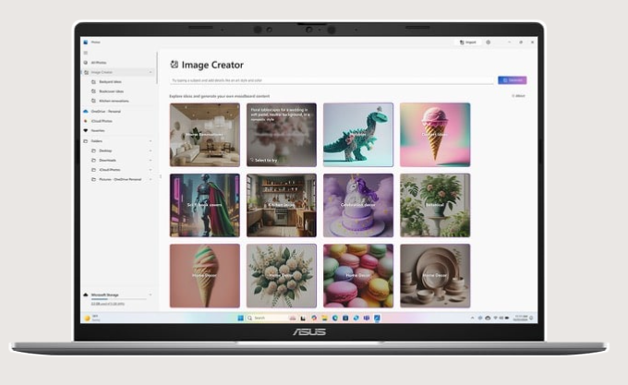
Task: Click the OneDrive cloud icon
Action: 85,111
